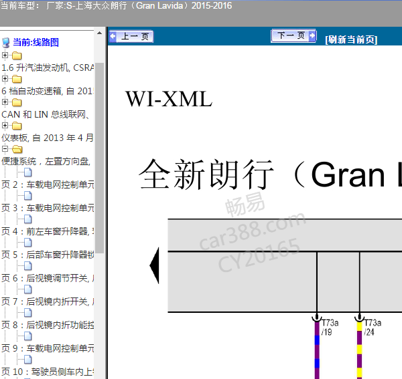Click folder icon above 仪表板

click(x=17, y=126)
